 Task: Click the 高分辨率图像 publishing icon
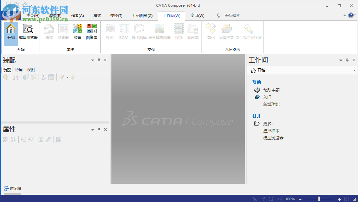[159, 31]
